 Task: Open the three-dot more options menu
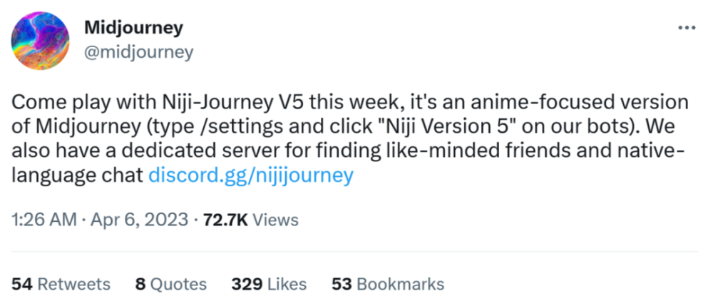(687, 28)
